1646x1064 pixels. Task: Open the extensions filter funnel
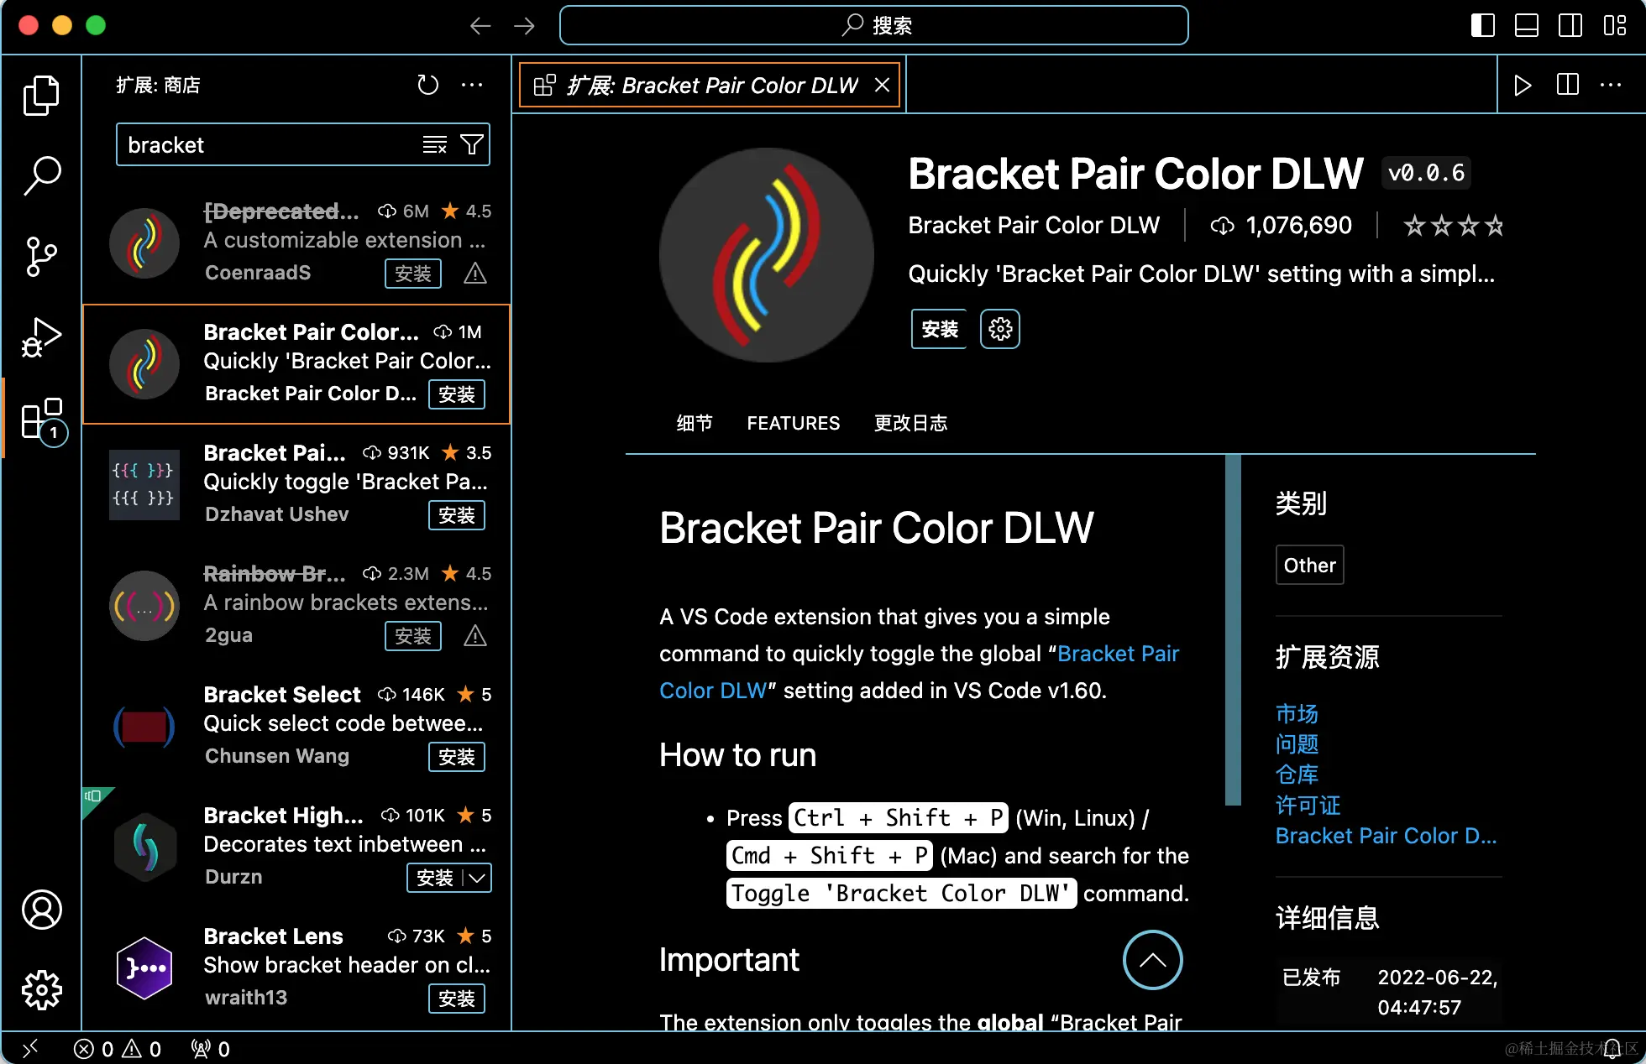tap(472, 145)
